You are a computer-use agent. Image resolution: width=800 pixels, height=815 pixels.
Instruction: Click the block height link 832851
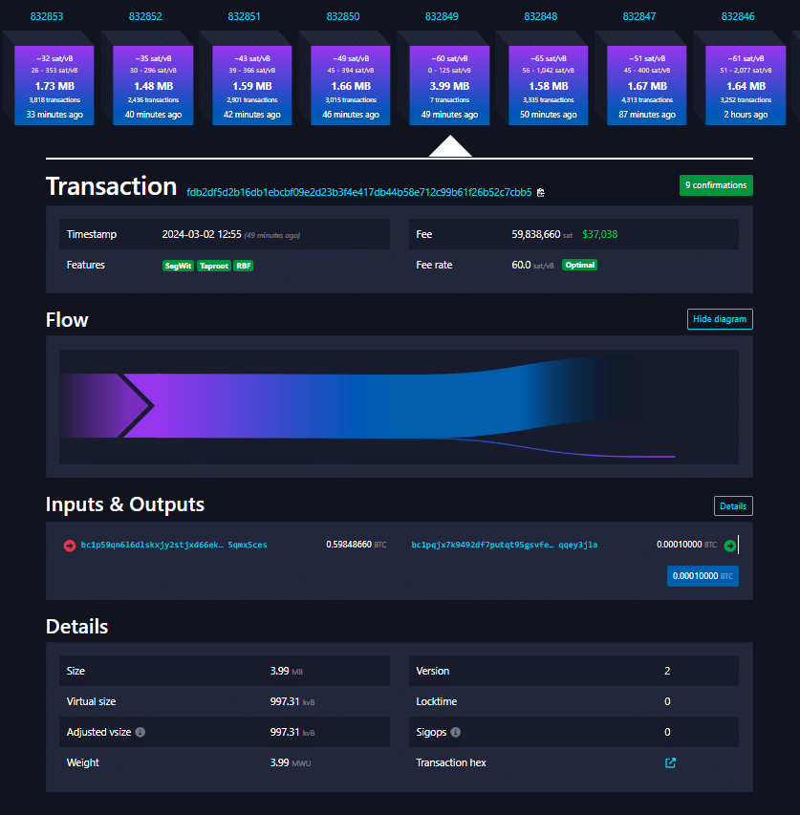click(x=245, y=16)
